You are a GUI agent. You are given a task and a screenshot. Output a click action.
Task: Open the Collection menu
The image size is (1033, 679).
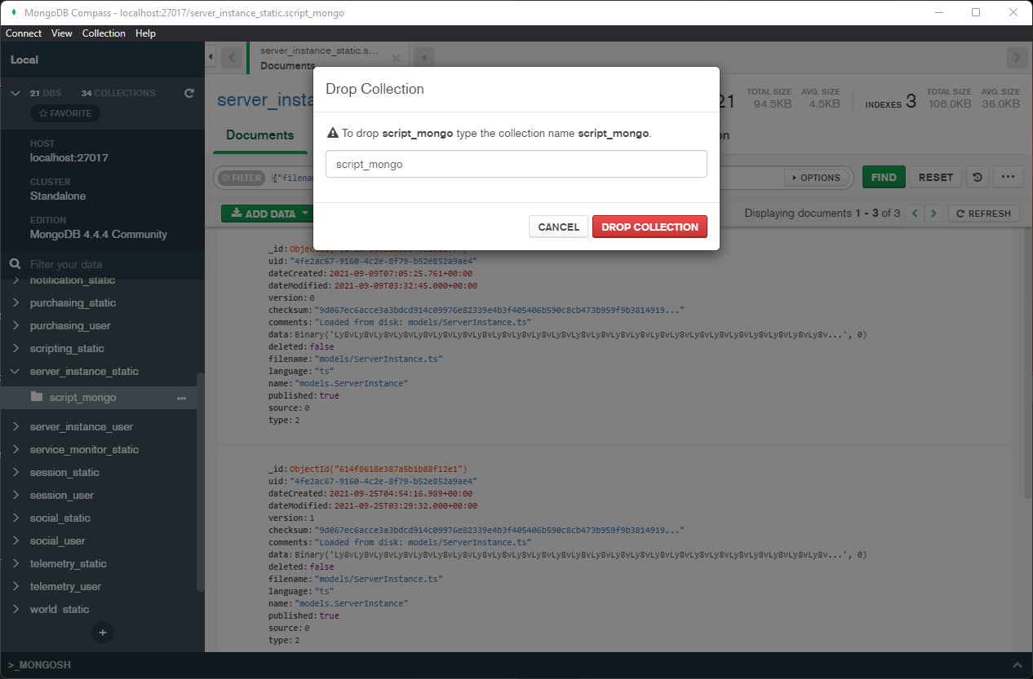pos(104,33)
